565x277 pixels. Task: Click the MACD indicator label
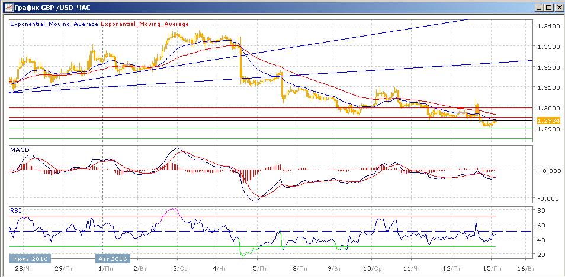tap(19, 151)
